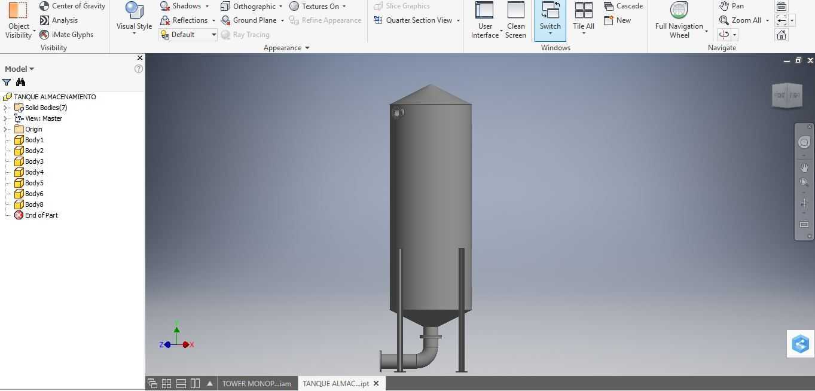This screenshot has width=815, height=391.
Task: Open Orthographic dropdown arrow
Action: point(280,6)
